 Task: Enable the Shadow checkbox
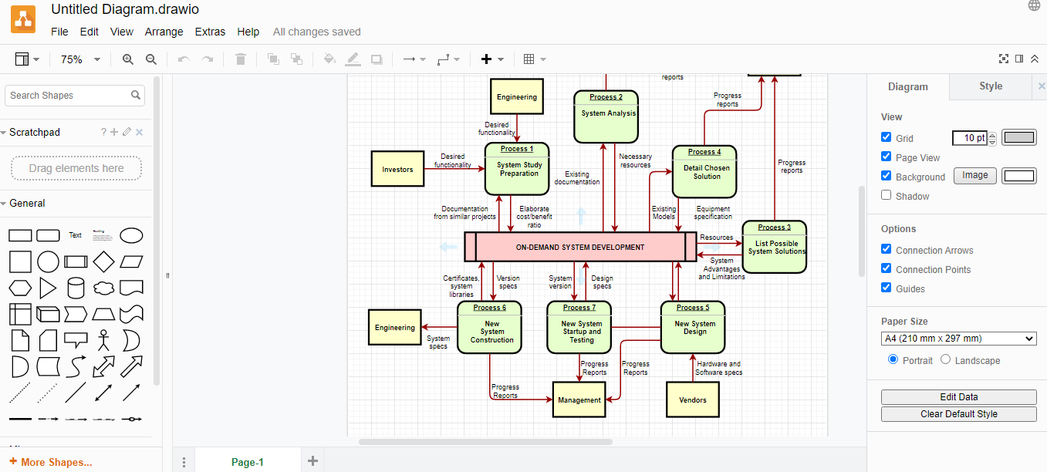886,195
